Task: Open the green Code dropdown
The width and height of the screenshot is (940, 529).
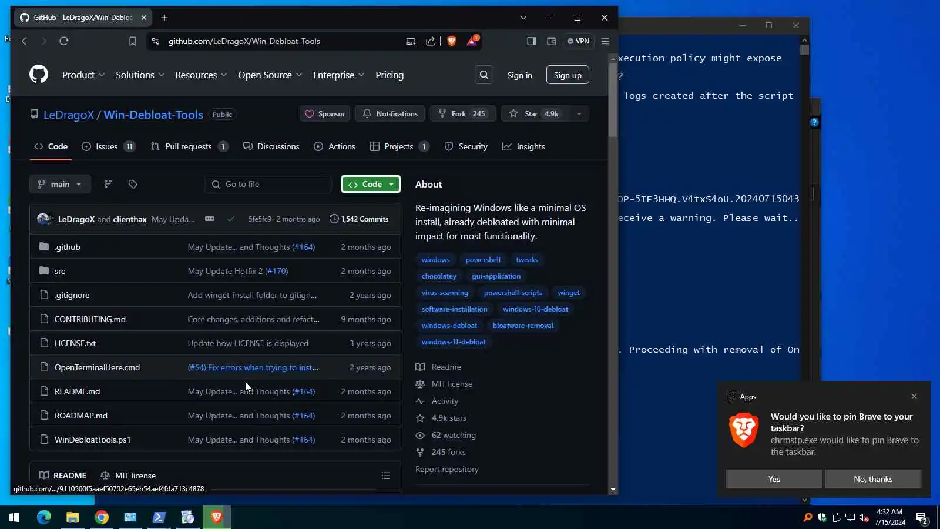Action: 371,184
